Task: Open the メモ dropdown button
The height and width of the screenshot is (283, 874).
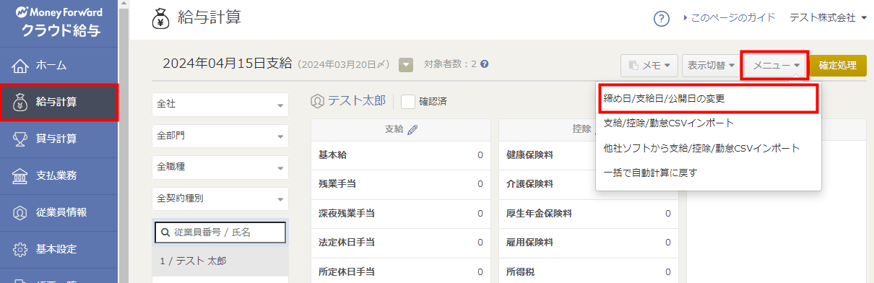Action: 649,66
